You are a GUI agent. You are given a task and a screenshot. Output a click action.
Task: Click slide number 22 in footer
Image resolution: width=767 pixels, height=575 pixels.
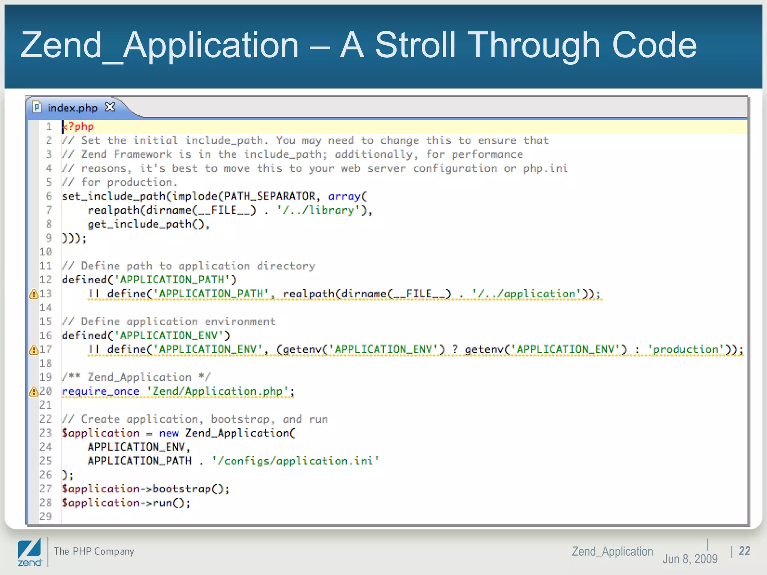(x=745, y=551)
